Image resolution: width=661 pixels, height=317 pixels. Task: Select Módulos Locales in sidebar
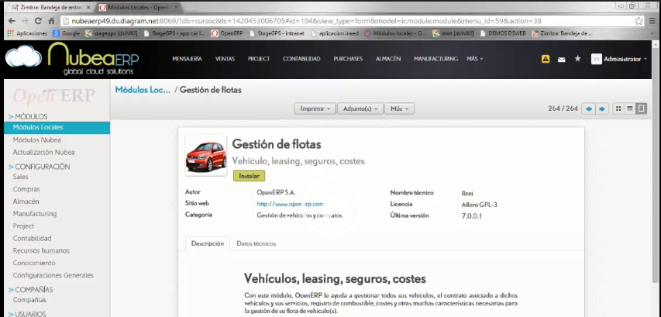[57, 127]
